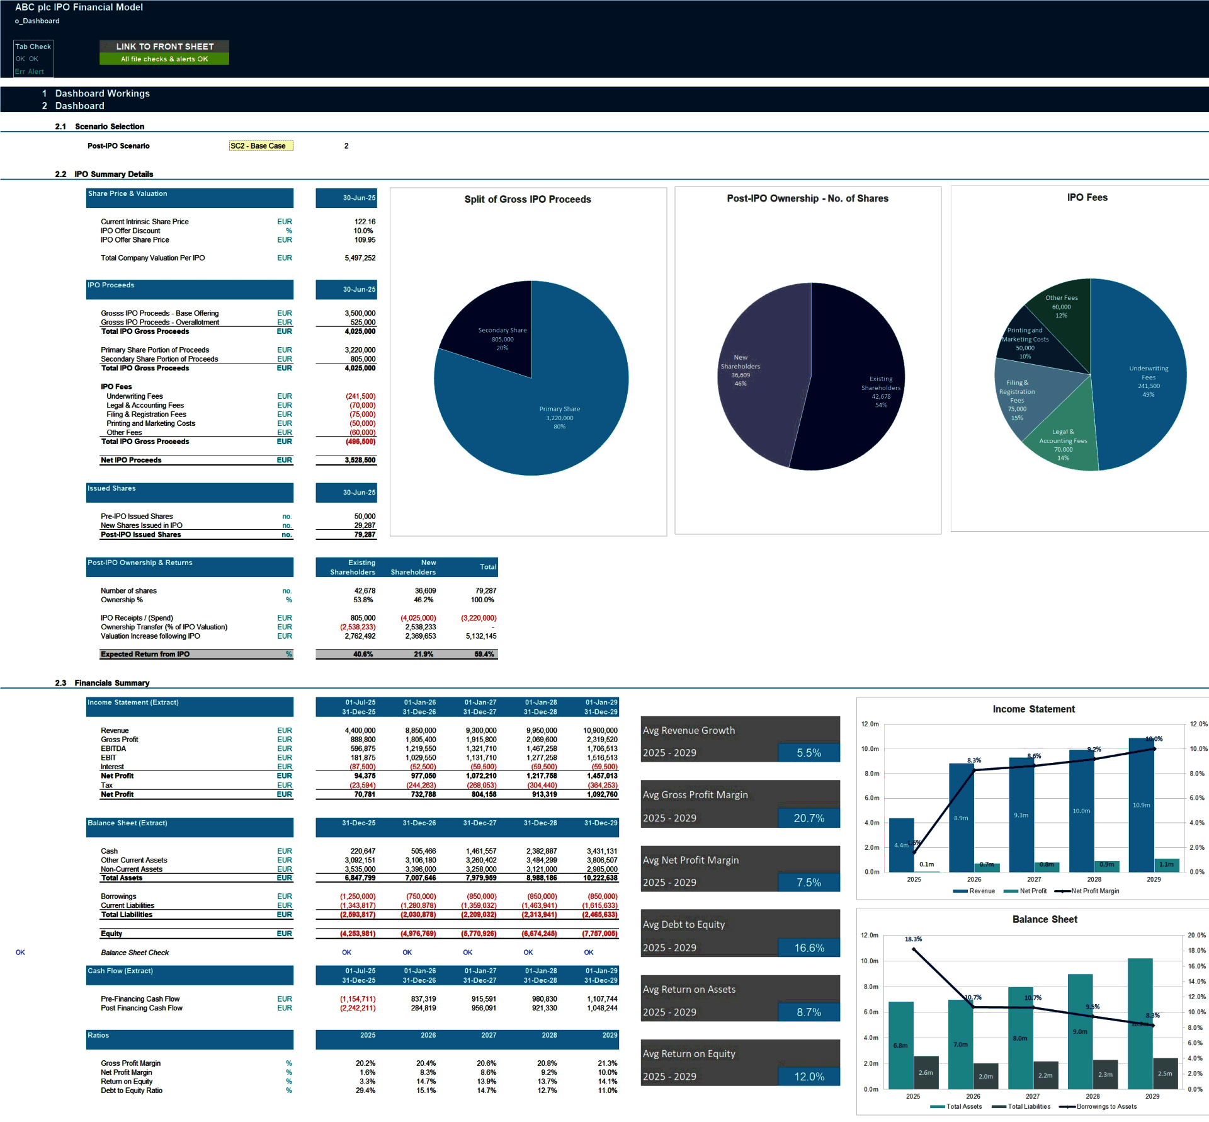Click the Ratios section header
This screenshot has height=1122, width=1209.
190,1039
